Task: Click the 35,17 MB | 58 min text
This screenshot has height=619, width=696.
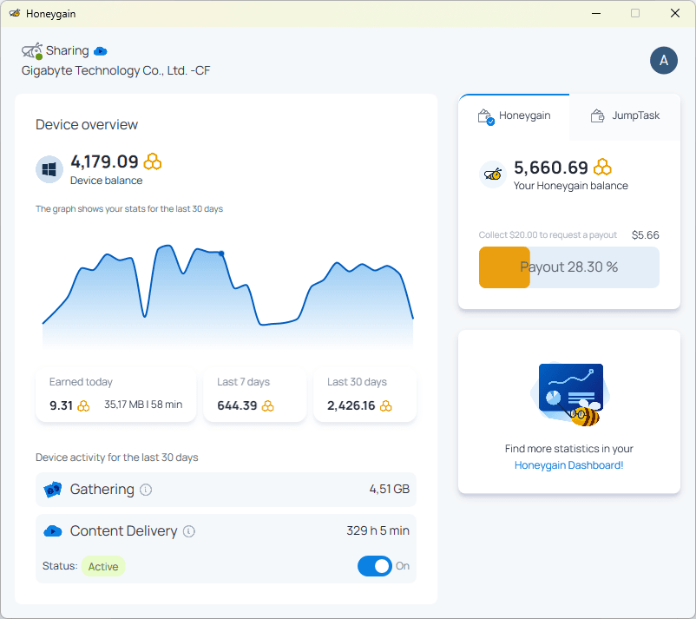Action: [x=143, y=405]
